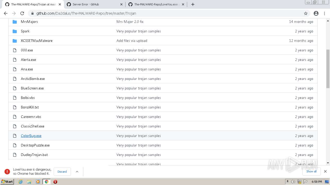
Task: Open the Windows Start menu
Action: [x=7, y=181]
